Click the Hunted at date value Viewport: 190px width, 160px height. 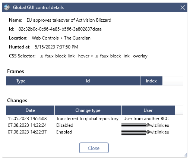pos(57,47)
